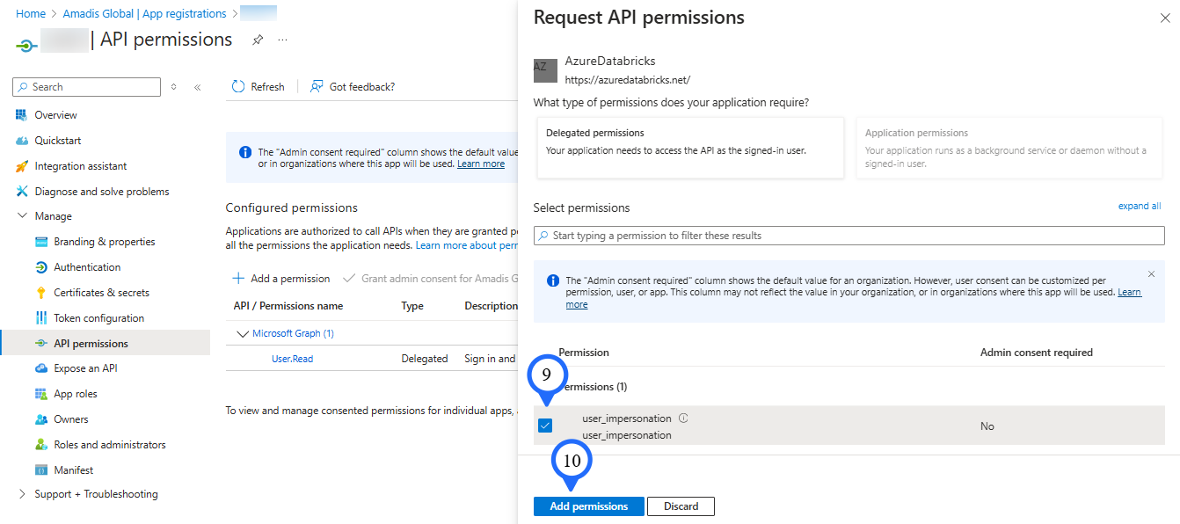Open Amadis Global | App registrations breadcrumb
Image resolution: width=1180 pixels, height=524 pixels.
(144, 14)
